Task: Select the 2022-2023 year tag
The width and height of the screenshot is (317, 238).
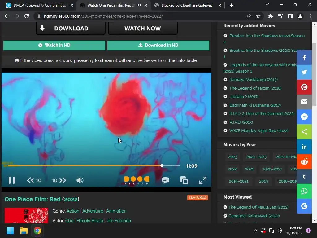Action: pos(256,157)
